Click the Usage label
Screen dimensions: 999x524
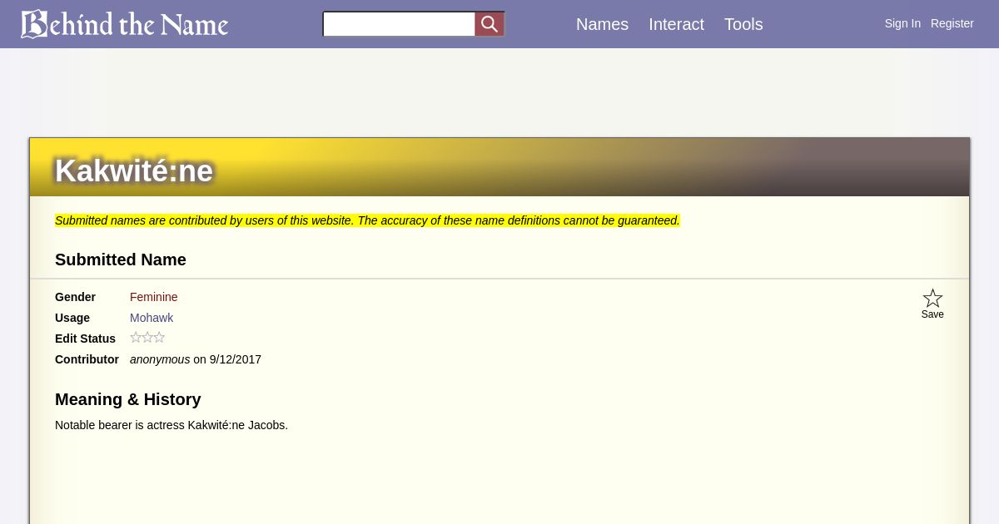pyautogui.click(x=72, y=318)
